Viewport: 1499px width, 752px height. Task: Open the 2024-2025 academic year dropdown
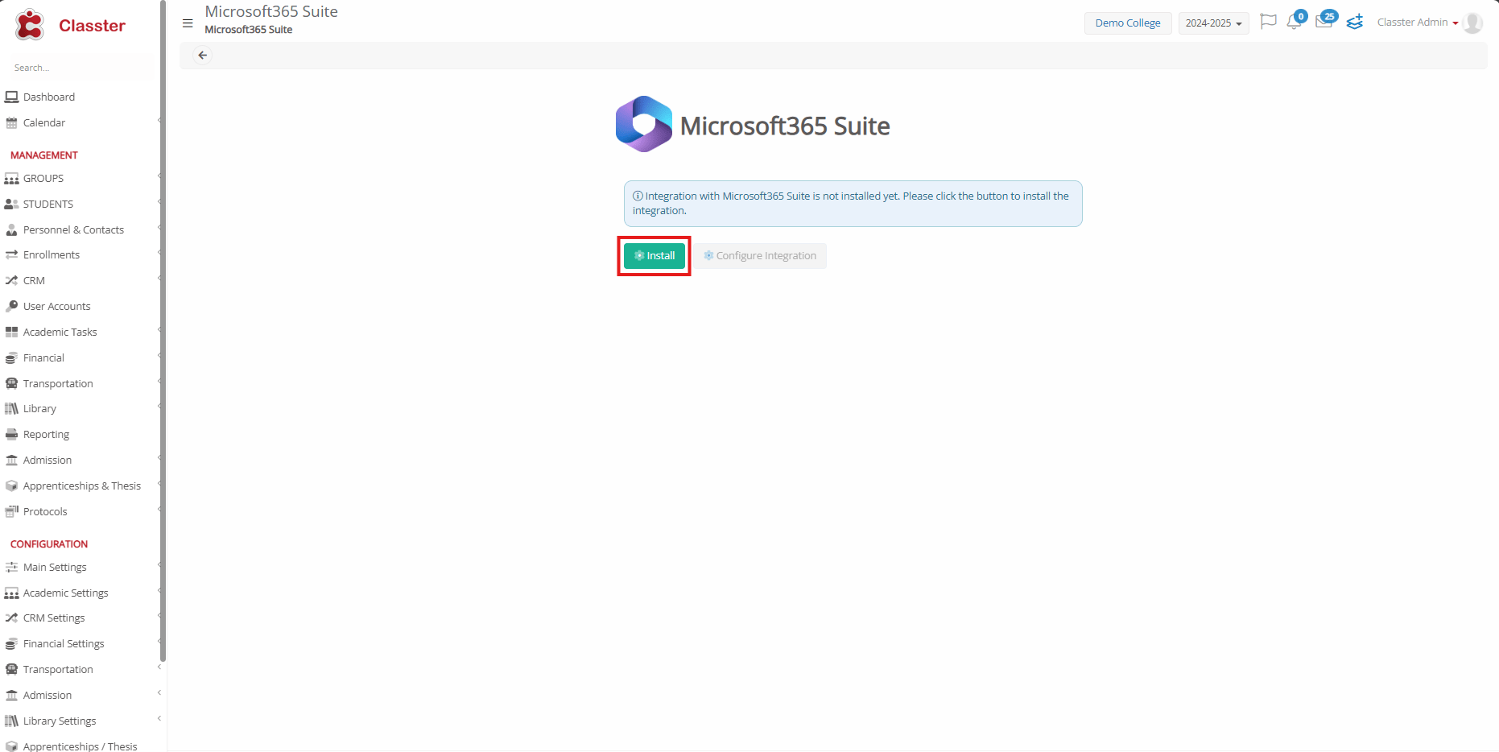click(x=1213, y=23)
